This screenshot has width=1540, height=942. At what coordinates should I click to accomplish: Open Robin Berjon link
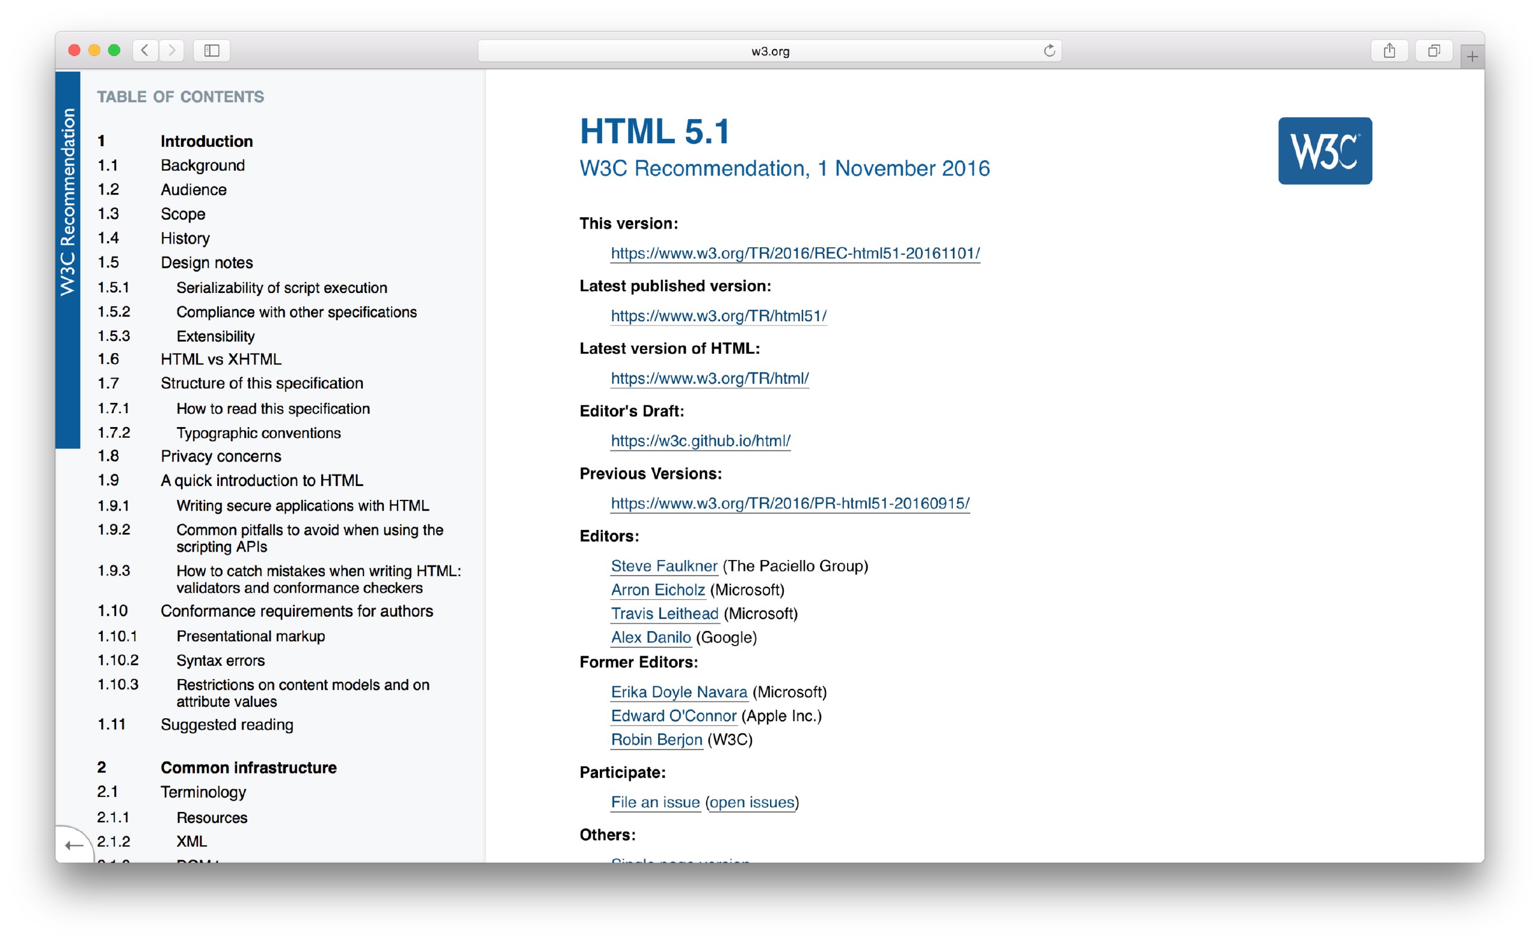click(x=656, y=739)
